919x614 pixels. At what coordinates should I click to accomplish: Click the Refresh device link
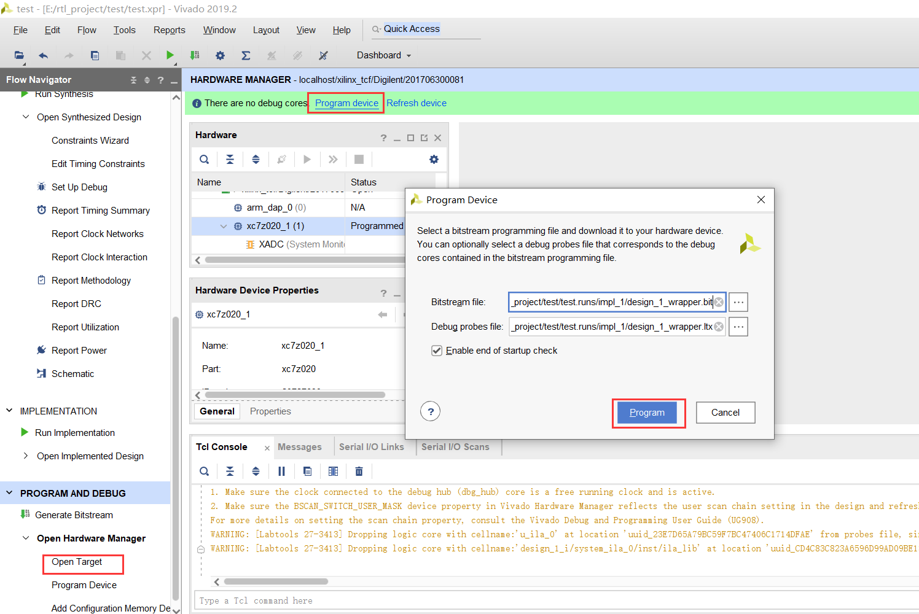pyautogui.click(x=416, y=103)
